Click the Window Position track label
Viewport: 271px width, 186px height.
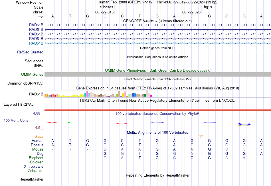[x=30, y=2]
